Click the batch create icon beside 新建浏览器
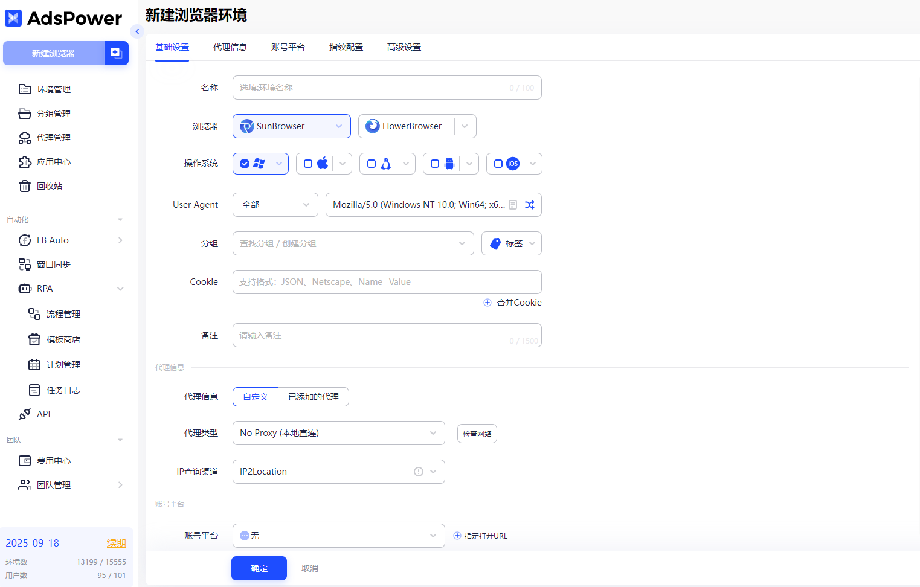 pos(116,53)
